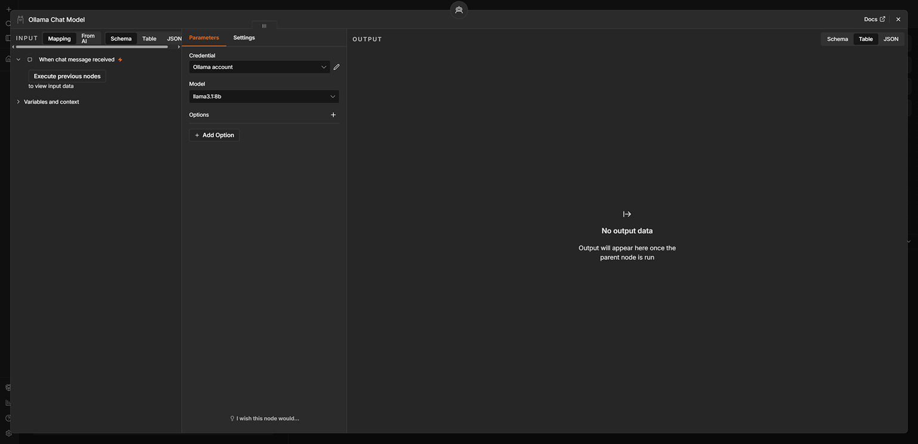Switch the input mode to Mapping
Viewport: 918px width, 444px height.
(x=60, y=39)
